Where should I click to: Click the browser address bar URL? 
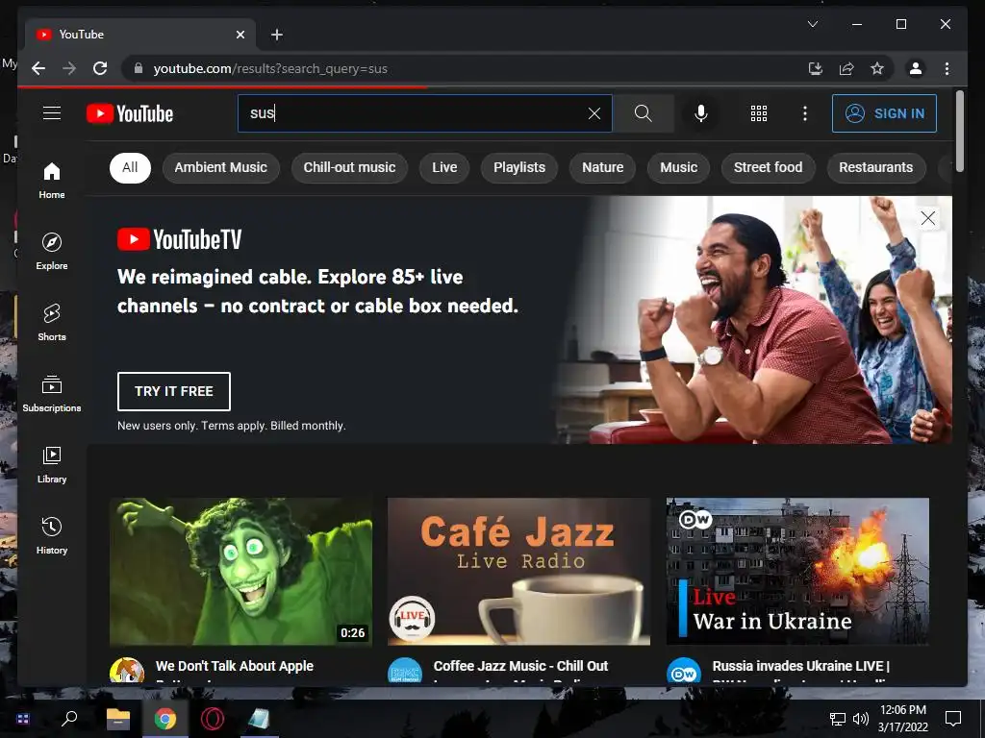pyautogui.click(x=270, y=68)
